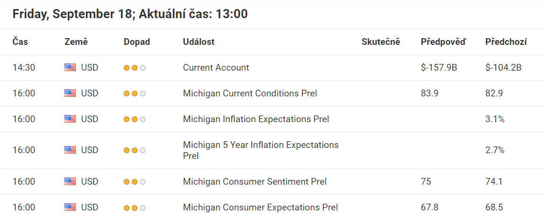Click impact dots for Michigan Inflation Expectations Prel
The width and height of the screenshot is (545, 219).
pos(135,119)
